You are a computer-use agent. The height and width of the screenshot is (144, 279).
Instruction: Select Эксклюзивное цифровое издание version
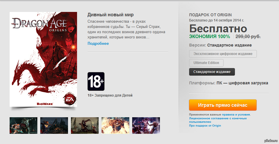click(223, 54)
